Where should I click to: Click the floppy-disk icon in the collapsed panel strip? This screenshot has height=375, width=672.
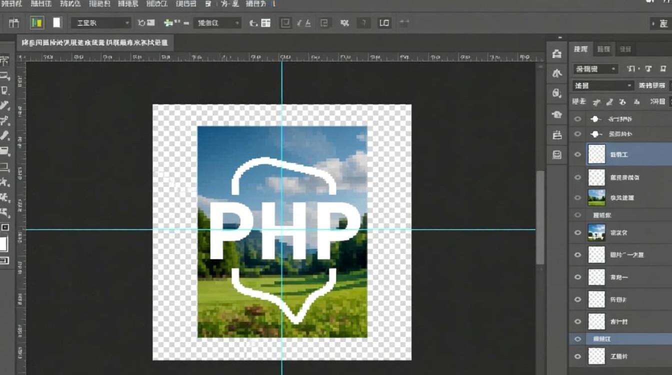coord(556,154)
